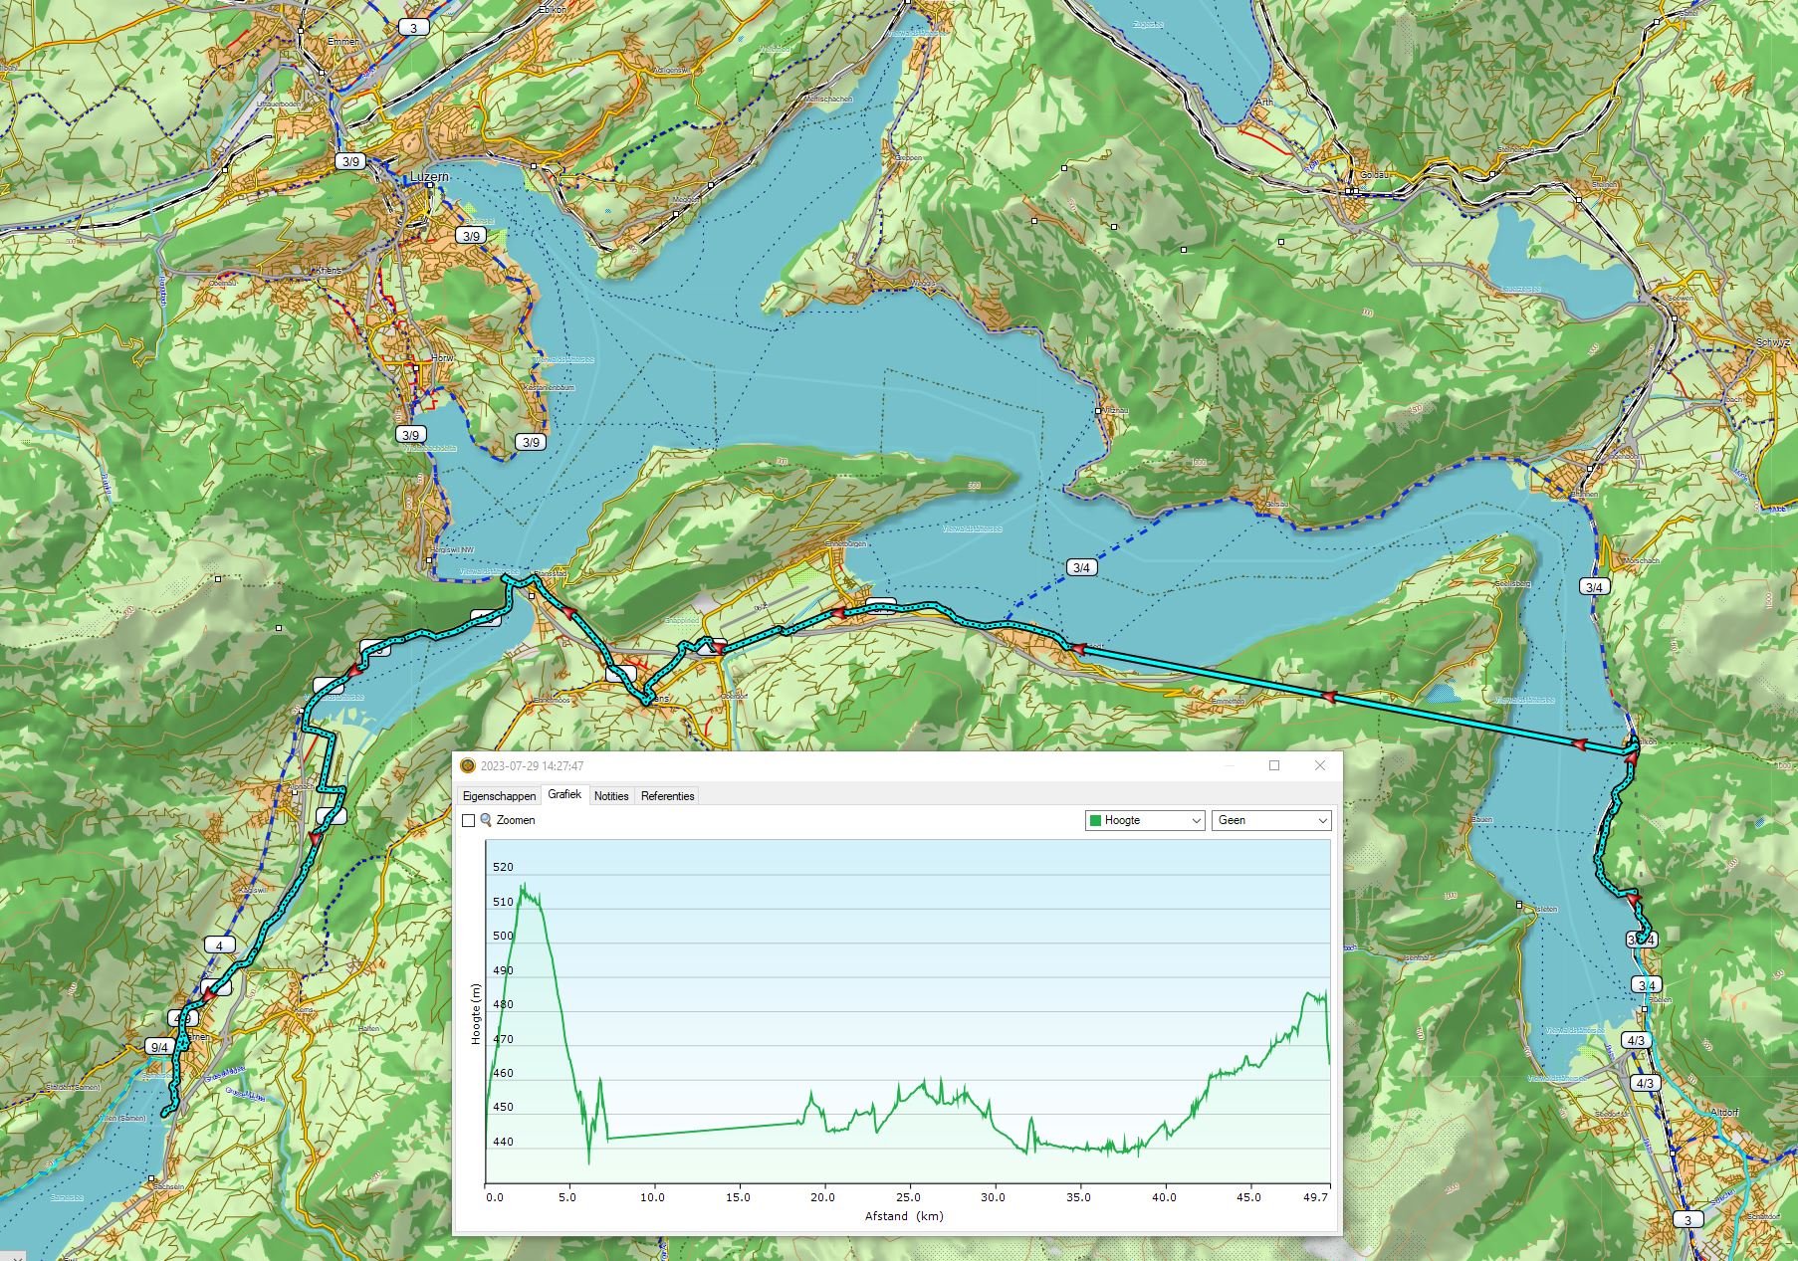The image size is (1798, 1261).
Task: Click the green Hoogte color swatch
Action: coord(1096,820)
